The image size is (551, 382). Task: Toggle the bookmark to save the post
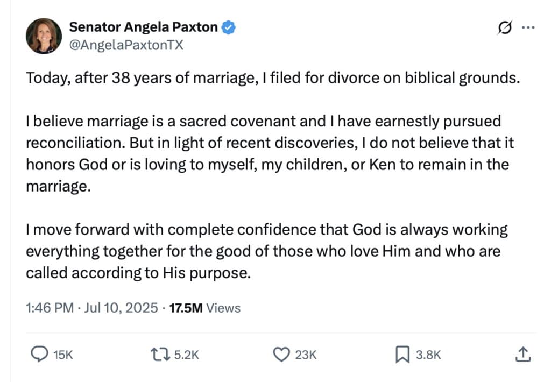400,355
